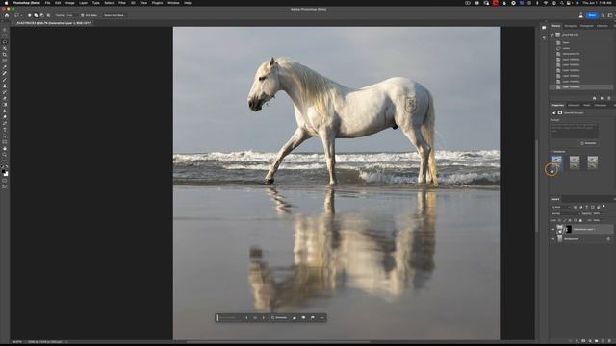Select the Object Selection tool
Screen dimensions: 616x346
point(5,48)
